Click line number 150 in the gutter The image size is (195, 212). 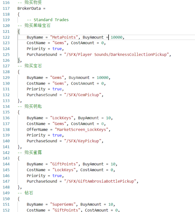point(6,199)
